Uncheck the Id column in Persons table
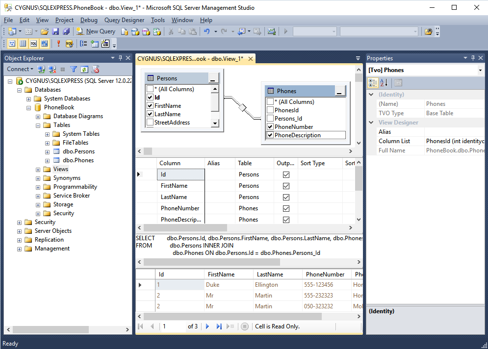 click(150, 98)
